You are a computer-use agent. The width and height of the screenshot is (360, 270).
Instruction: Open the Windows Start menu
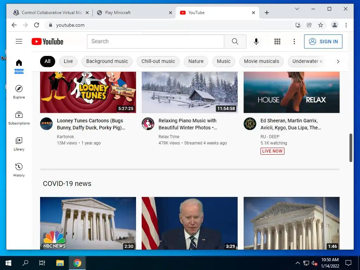(8, 263)
